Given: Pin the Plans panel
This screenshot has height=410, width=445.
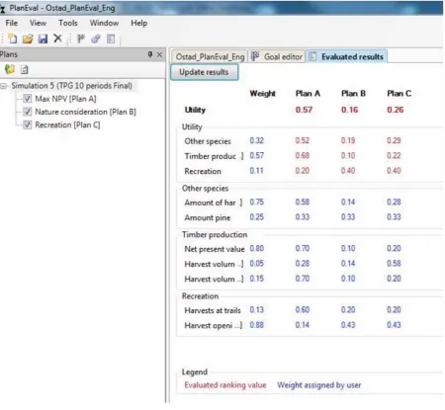Looking at the screenshot, I should pos(150,54).
